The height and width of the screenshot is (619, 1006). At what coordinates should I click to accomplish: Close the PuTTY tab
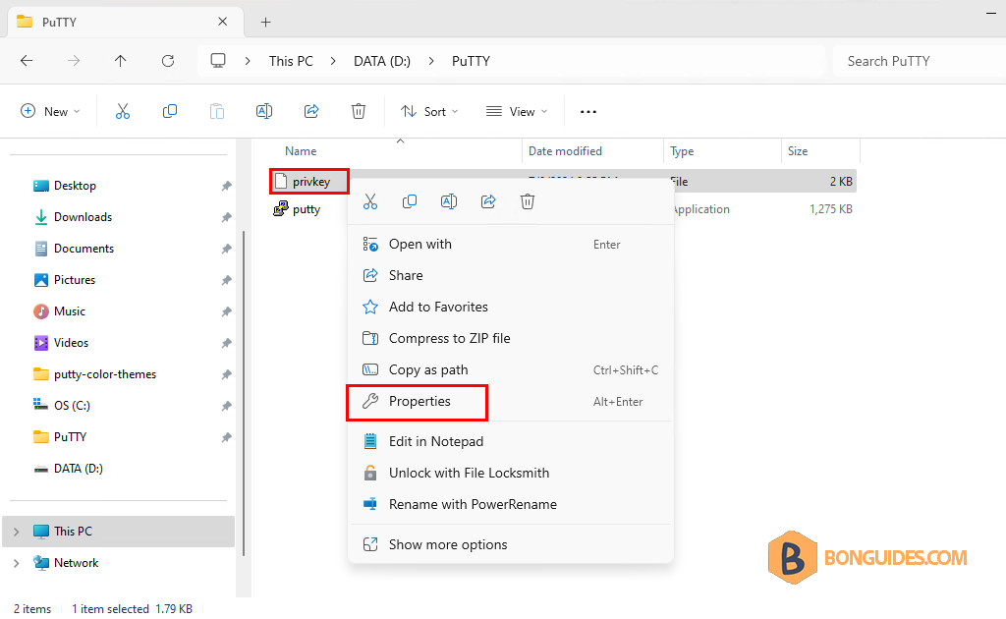[x=223, y=22]
